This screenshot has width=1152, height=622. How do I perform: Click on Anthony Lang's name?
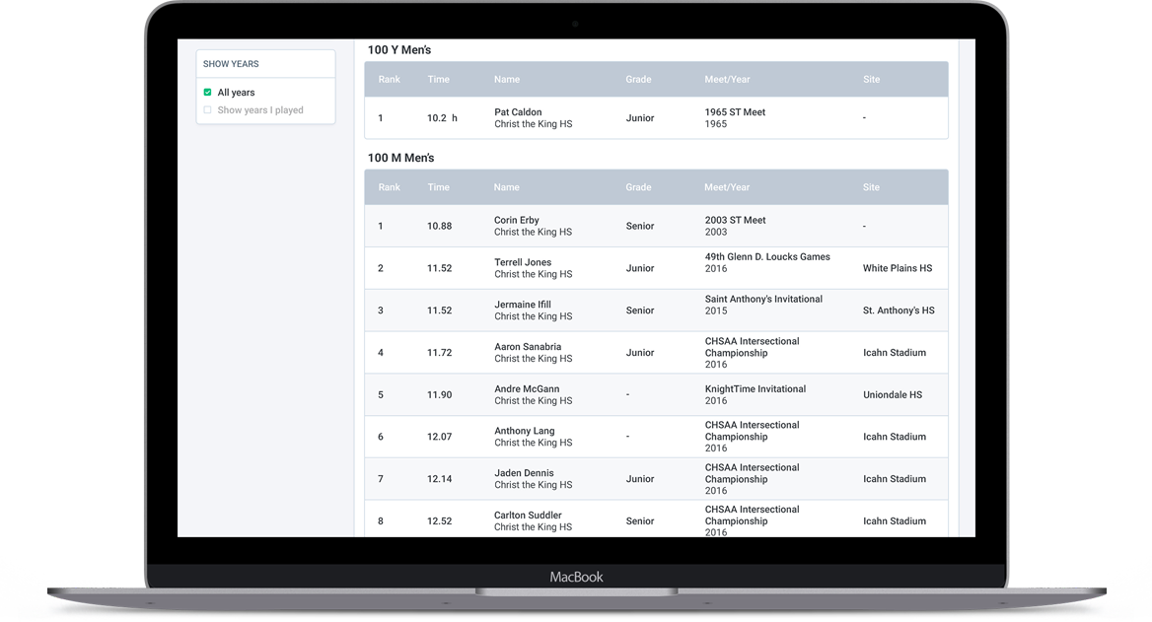point(525,431)
